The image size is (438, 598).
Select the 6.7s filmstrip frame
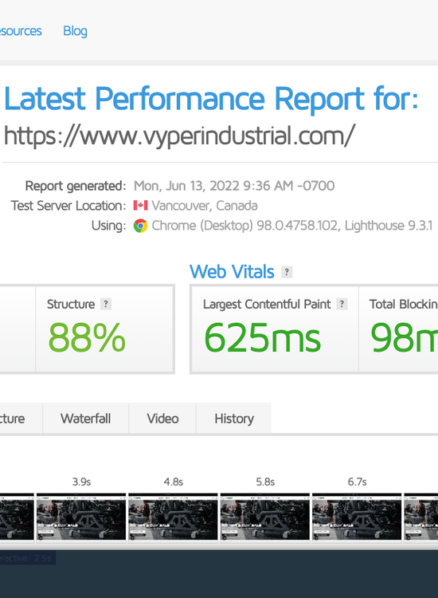pos(357,517)
